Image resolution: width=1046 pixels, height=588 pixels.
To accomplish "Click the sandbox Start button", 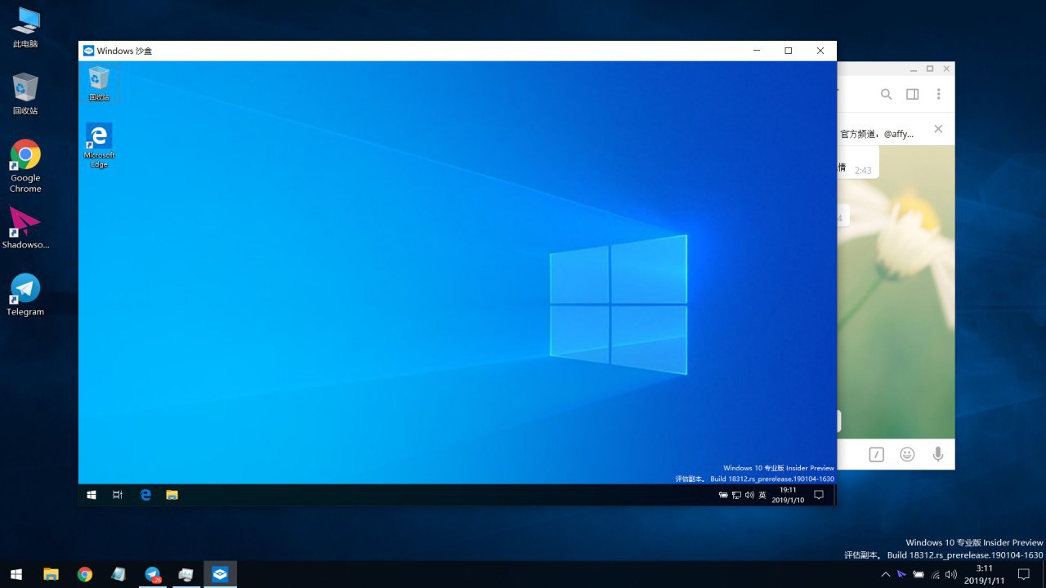I will point(92,495).
